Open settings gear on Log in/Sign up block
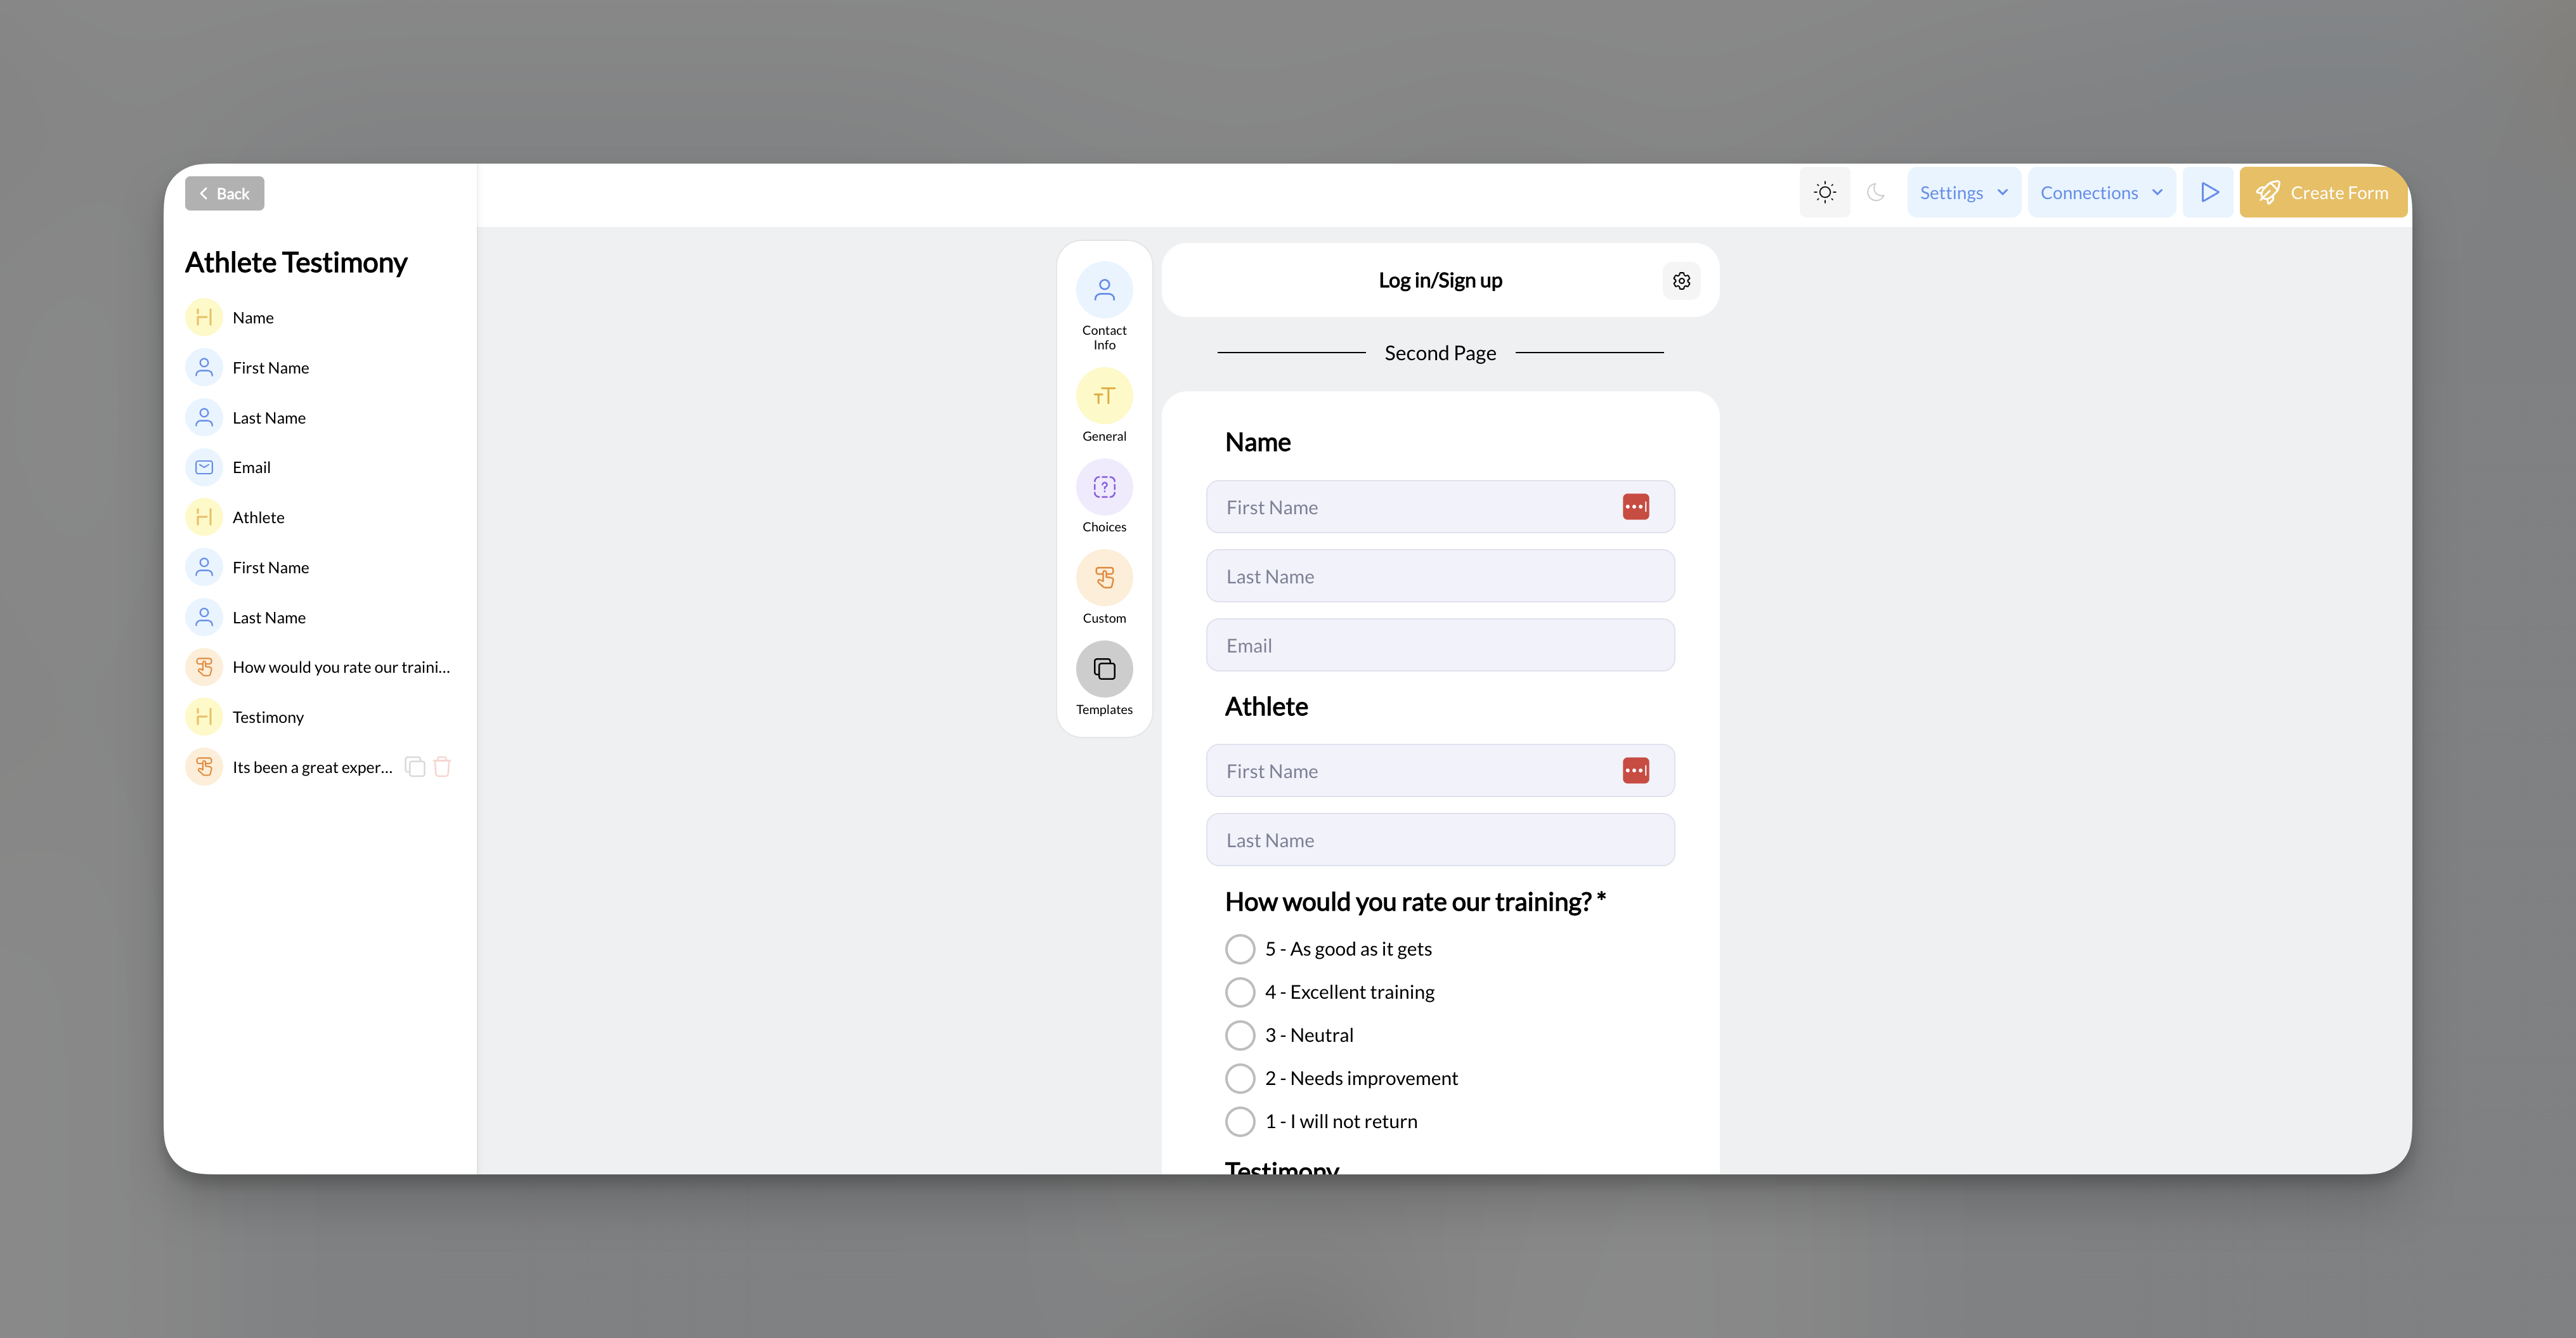 [1681, 281]
